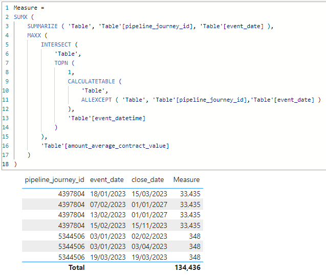The width and height of the screenshot is (326, 275).
Task: Click the event_date column header
Action: point(107,179)
